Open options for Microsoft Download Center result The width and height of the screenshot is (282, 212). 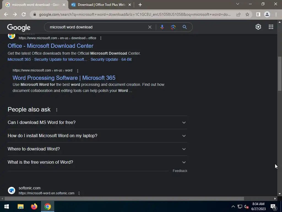coord(101,38)
